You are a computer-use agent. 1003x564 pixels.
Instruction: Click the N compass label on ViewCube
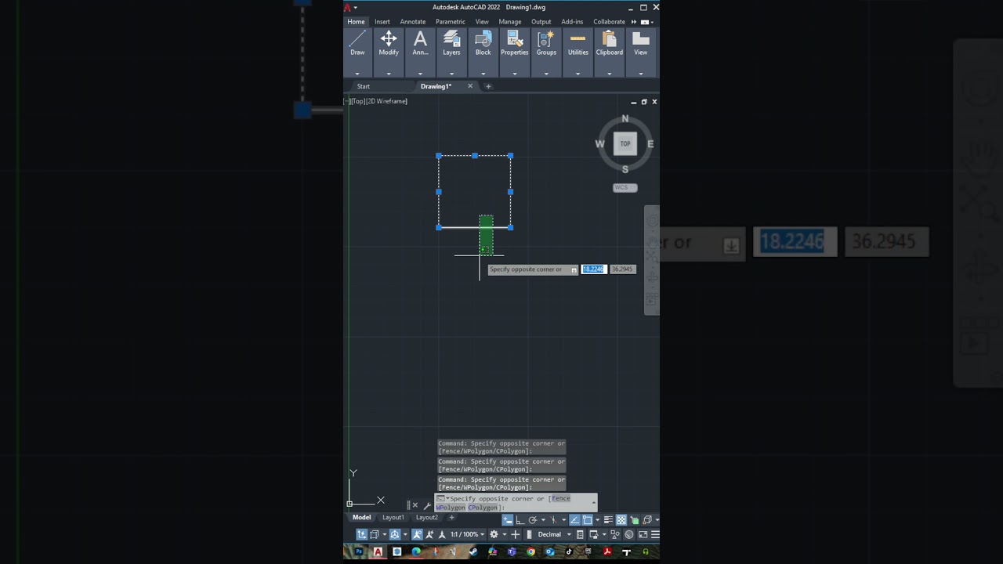point(625,119)
